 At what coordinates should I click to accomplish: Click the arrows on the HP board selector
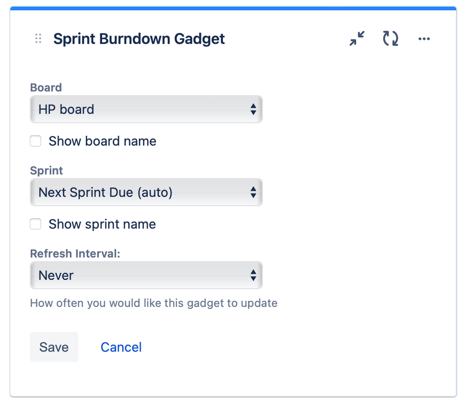(253, 109)
